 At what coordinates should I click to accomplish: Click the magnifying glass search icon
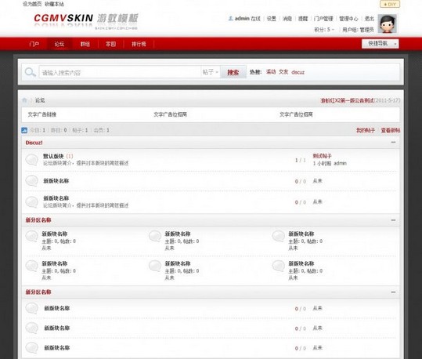click(30, 72)
